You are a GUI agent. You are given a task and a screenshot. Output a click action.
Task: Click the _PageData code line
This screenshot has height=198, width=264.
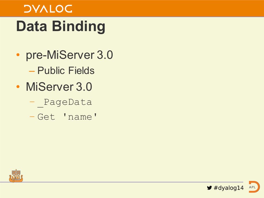coord(65,102)
